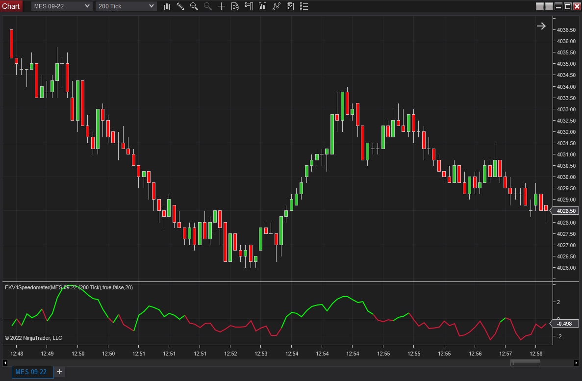Open the Data Series bars icon

[x=262, y=6]
